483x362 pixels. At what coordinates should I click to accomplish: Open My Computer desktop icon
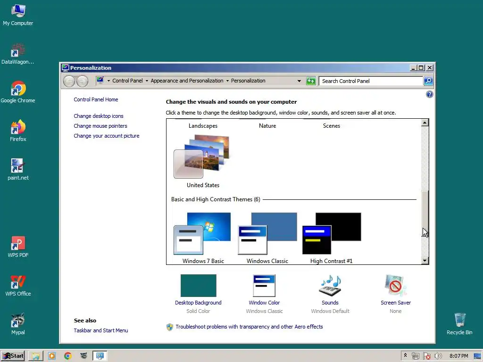coord(18,15)
